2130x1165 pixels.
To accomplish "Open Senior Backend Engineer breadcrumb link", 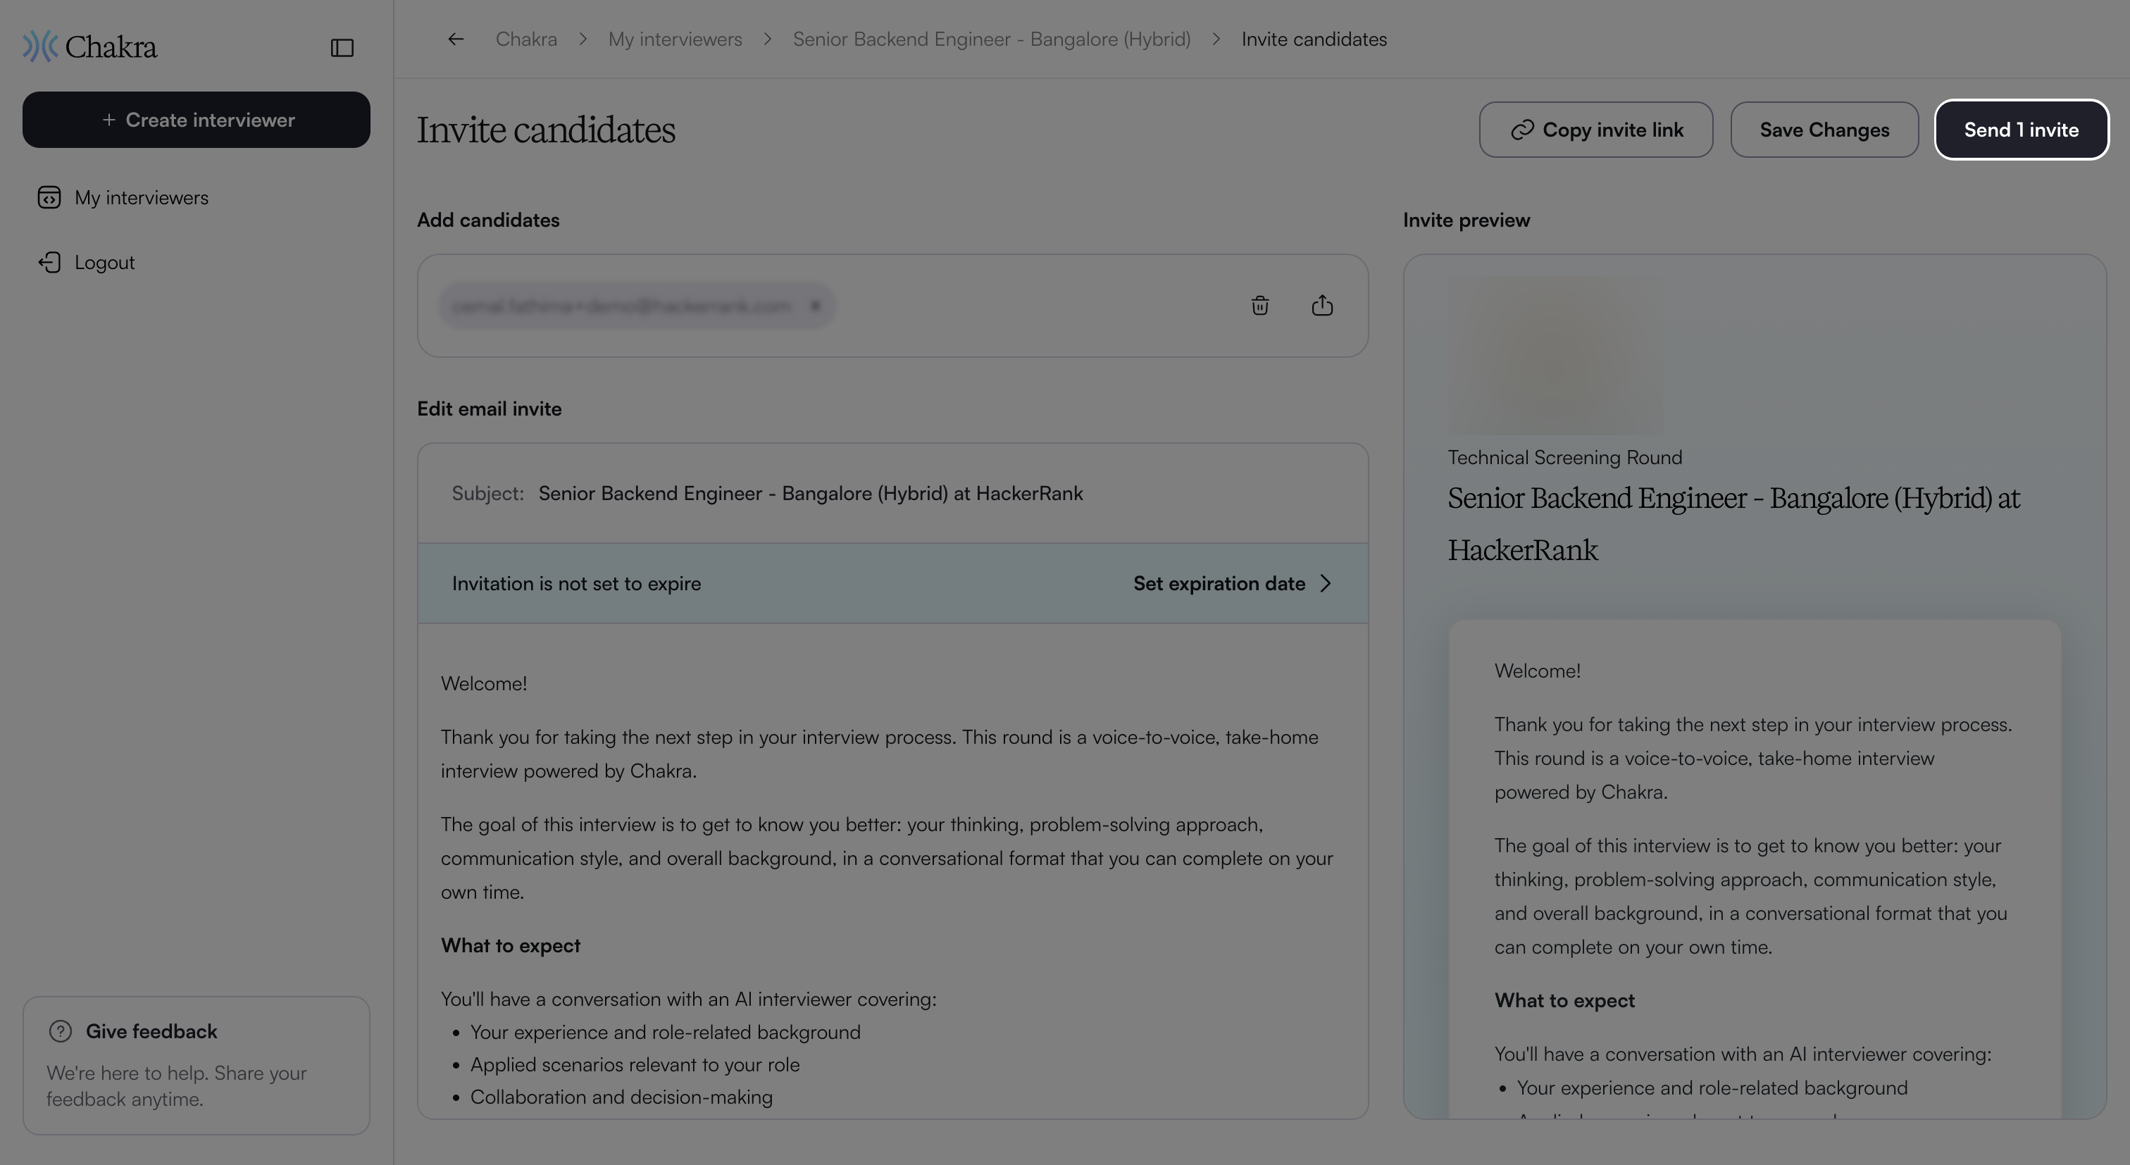I will [x=992, y=39].
